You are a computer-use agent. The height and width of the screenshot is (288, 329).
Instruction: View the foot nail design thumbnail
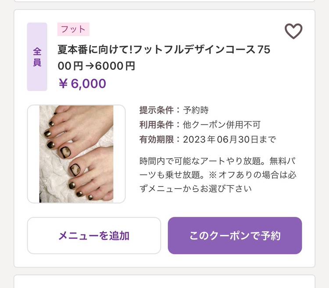(x=76, y=154)
